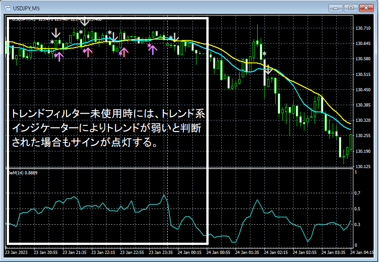Click the chart window icon beside USDJPY,M5

tap(8, 9)
